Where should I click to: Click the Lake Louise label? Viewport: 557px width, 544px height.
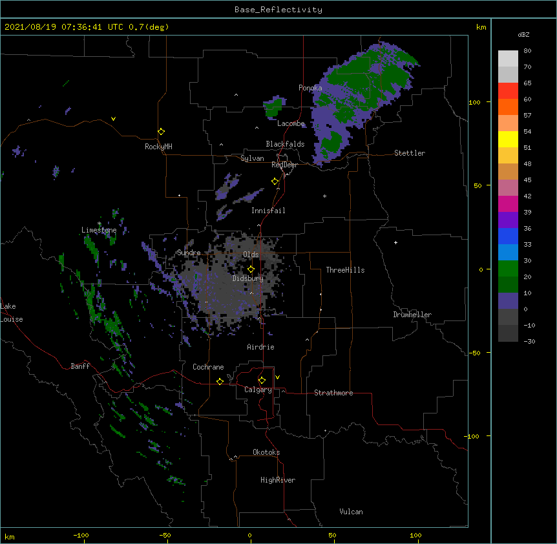(12, 313)
